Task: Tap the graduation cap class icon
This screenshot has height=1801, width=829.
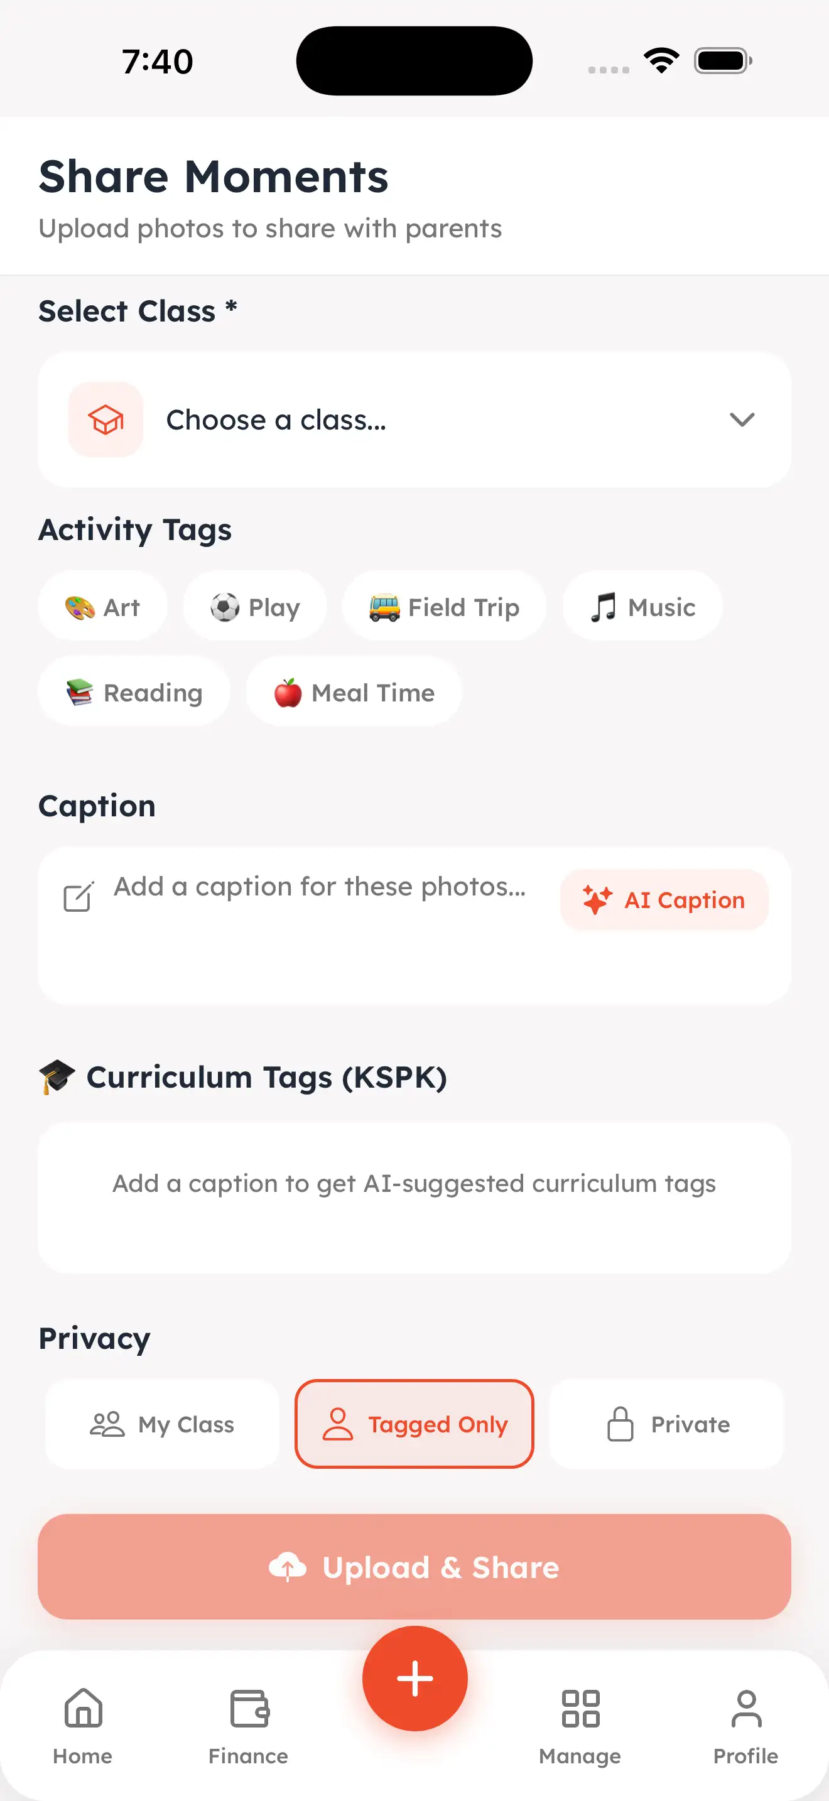Action: pos(106,419)
